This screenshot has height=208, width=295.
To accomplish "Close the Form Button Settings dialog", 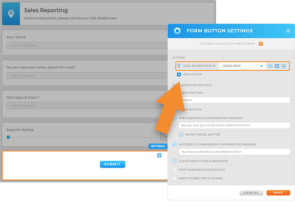I will 288,31.
